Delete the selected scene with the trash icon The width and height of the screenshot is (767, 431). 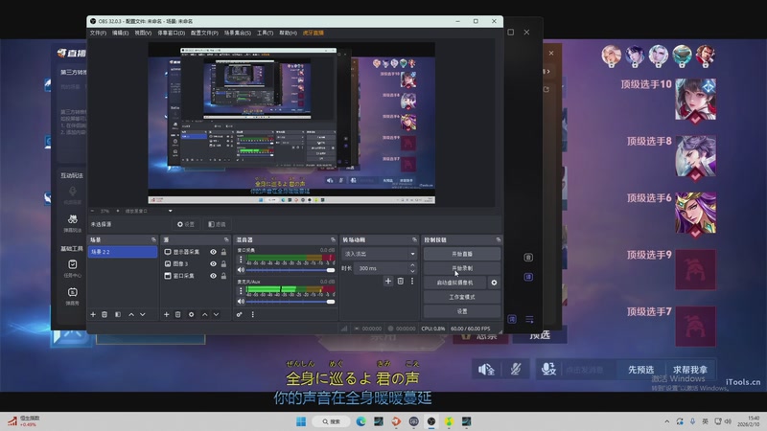tap(105, 315)
